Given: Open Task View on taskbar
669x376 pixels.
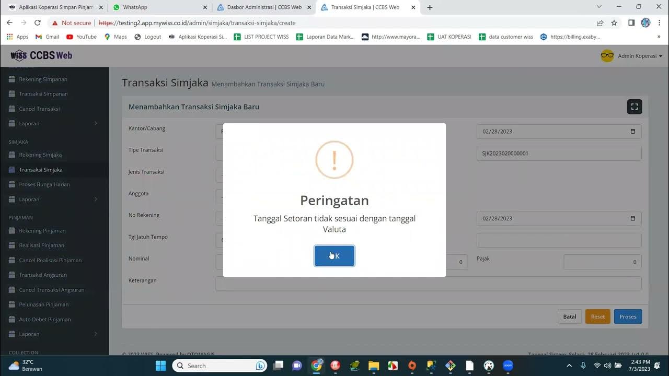Looking at the screenshot, I should click(x=278, y=366).
